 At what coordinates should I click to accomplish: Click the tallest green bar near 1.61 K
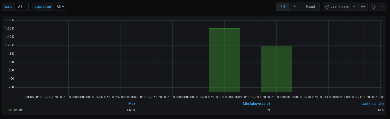click(224, 60)
